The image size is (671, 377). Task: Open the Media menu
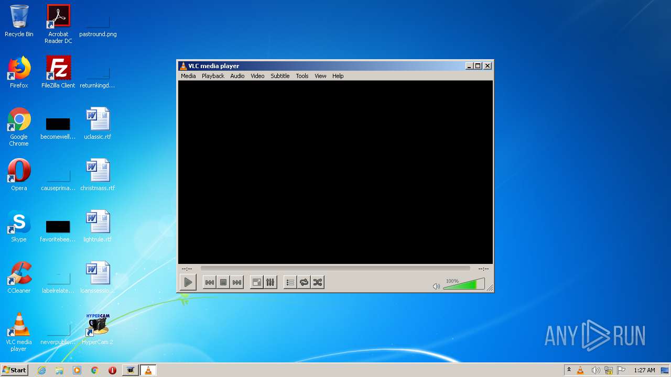tap(188, 76)
